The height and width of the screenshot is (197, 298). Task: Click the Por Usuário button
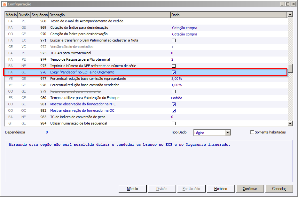pos(191,189)
